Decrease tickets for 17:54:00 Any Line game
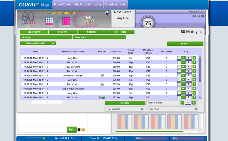 183,93
